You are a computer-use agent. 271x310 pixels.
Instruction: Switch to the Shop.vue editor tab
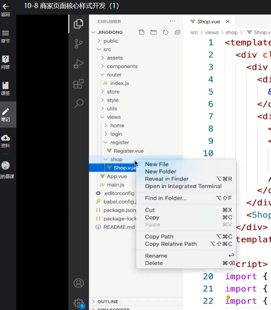click(x=208, y=21)
